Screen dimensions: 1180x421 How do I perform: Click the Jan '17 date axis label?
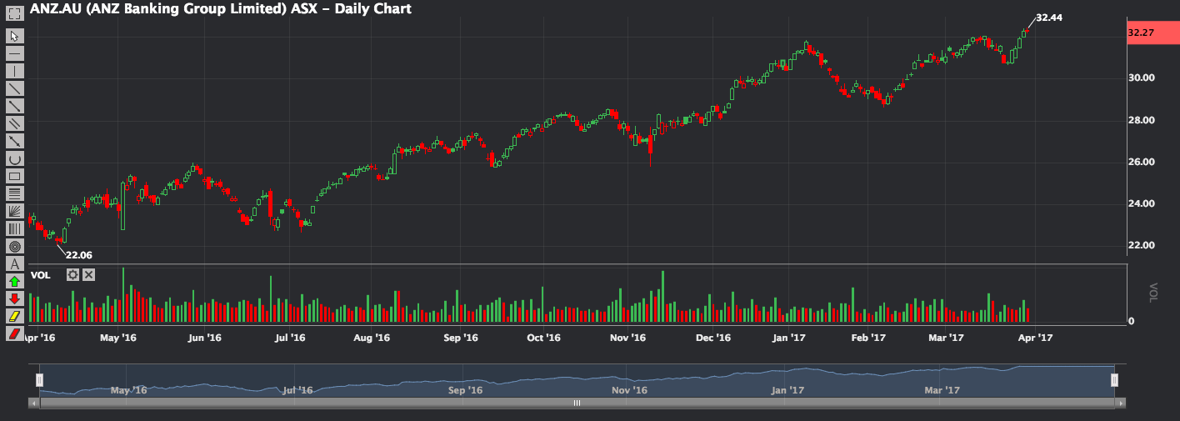(x=788, y=338)
